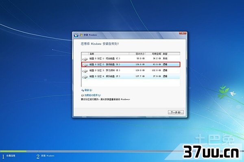This screenshot has width=244, height=162.
Task: Go back with the round arrow button
Action: pyautogui.click(x=76, y=36)
